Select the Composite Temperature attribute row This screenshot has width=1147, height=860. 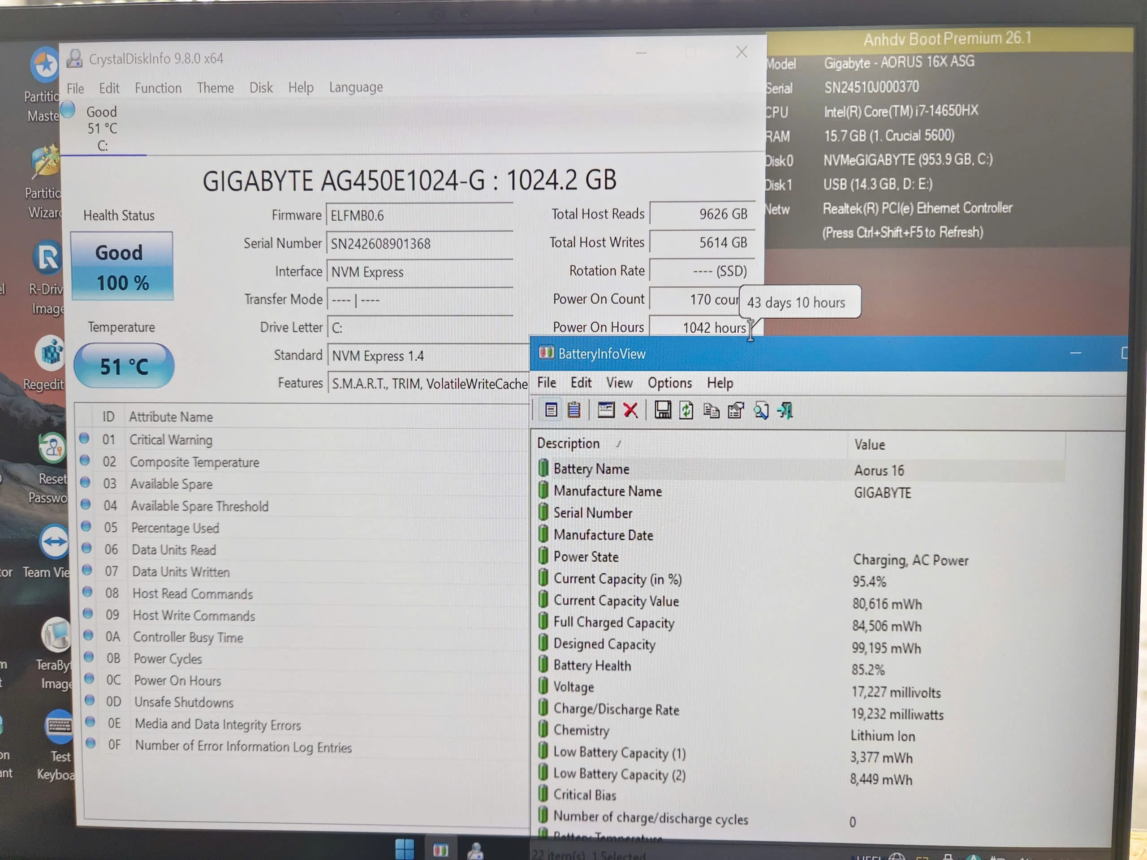click(304, 462)
